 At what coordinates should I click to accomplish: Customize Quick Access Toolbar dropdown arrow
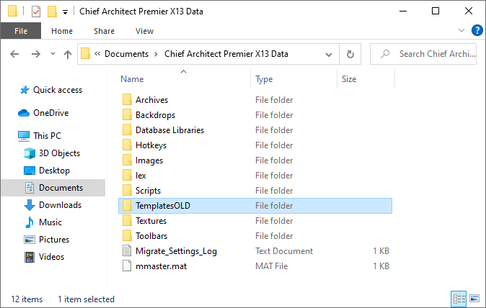click(65, 12)
